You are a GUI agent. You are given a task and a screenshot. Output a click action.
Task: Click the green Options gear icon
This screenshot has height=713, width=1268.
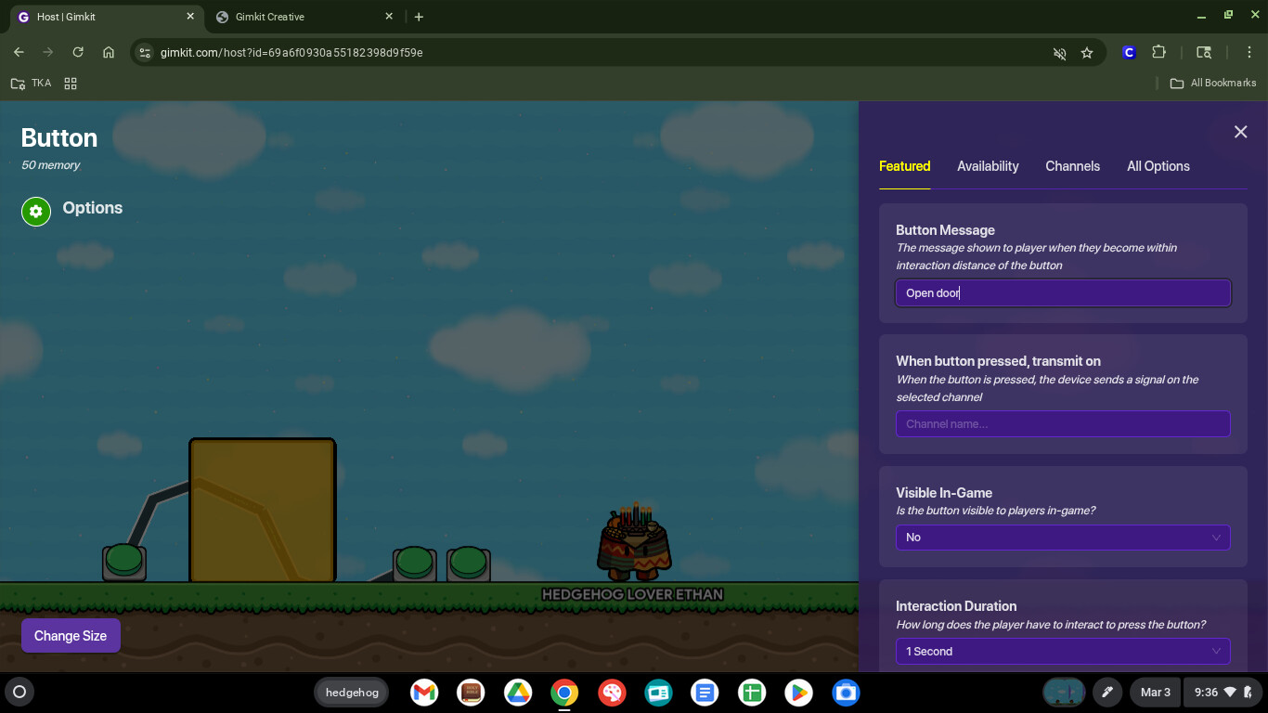point(36,212)
